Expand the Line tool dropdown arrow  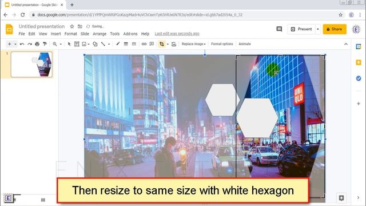109,44
